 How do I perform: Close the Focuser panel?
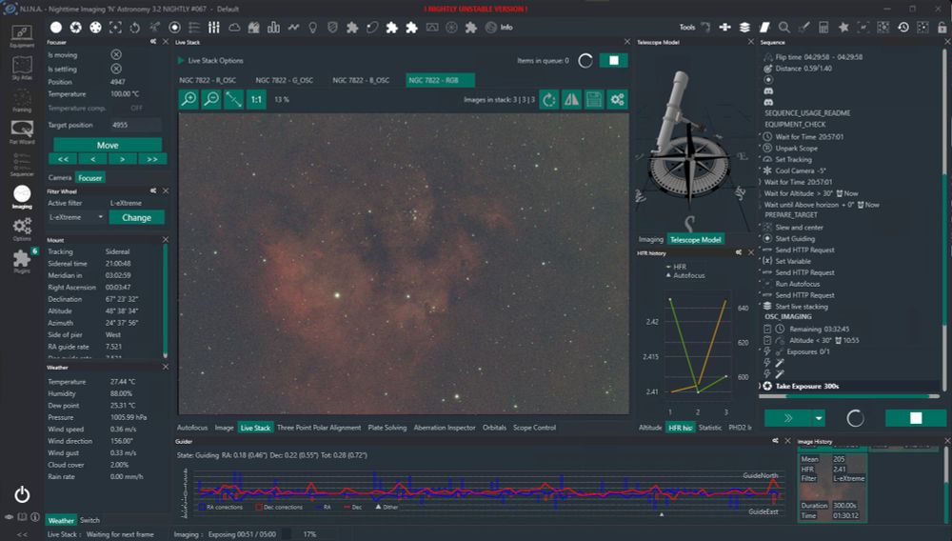point(166,42)
